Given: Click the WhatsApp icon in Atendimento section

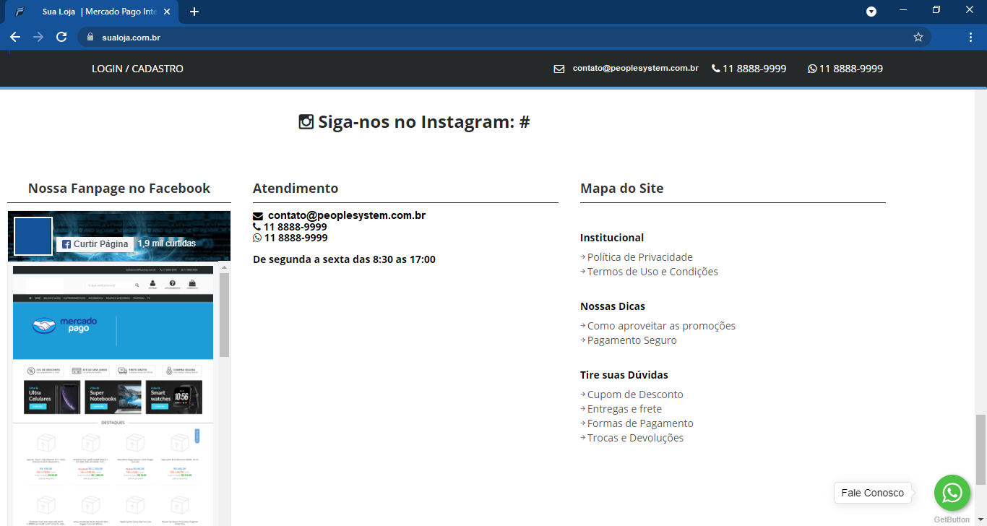Looking at the screenshot, I should point(257,238).
